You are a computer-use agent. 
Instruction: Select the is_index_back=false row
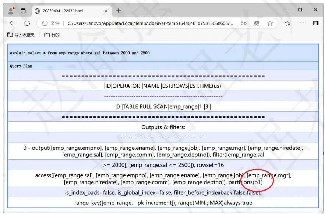(x=163, y=192)
